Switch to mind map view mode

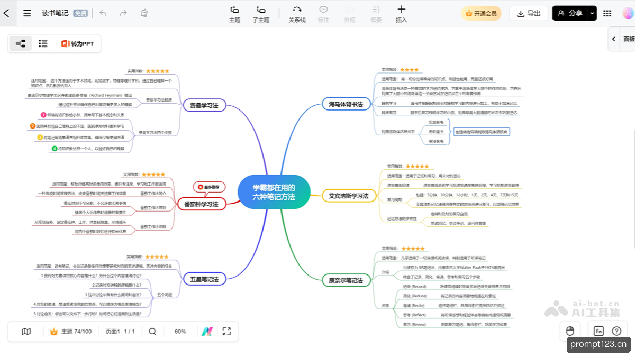coord(21,43)
